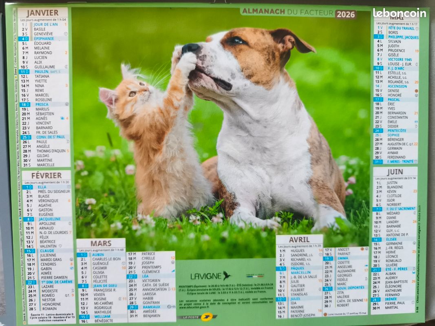This screenshot has width=435, height=326.
Task: Select the JANVIER month heading
Action: pos(42,13)
